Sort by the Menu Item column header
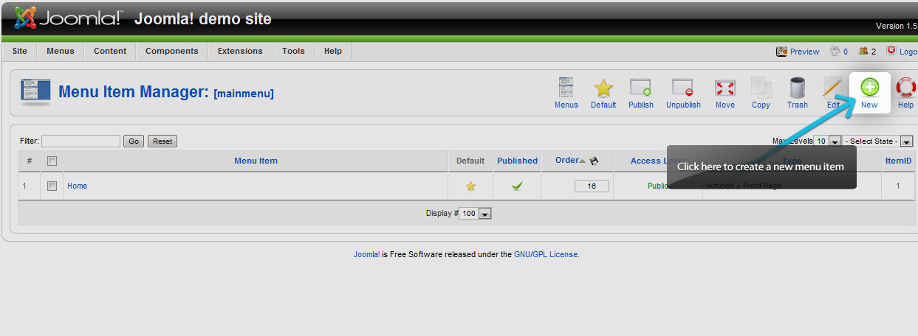Viewport: 918px width, 336px height. [256, 161]
